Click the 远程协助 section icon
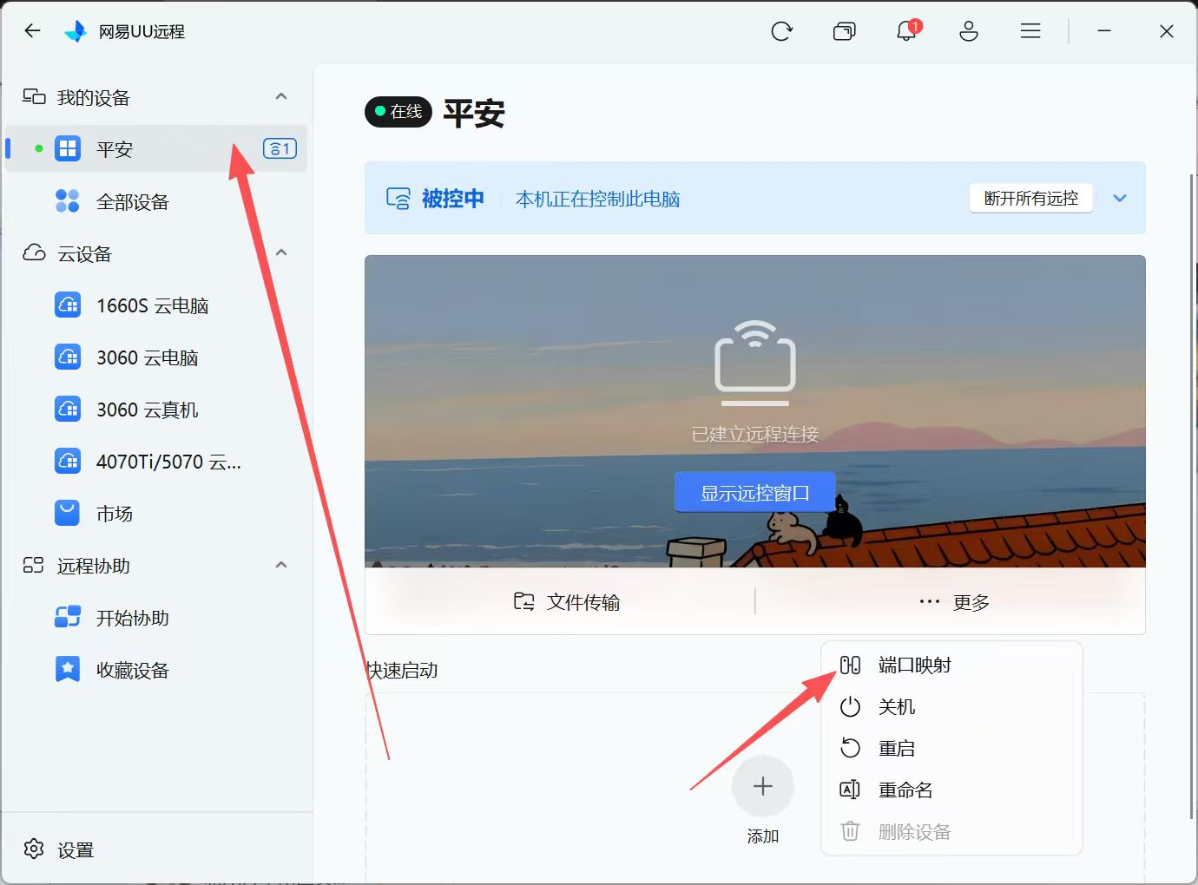 click(x=34, y=566)
